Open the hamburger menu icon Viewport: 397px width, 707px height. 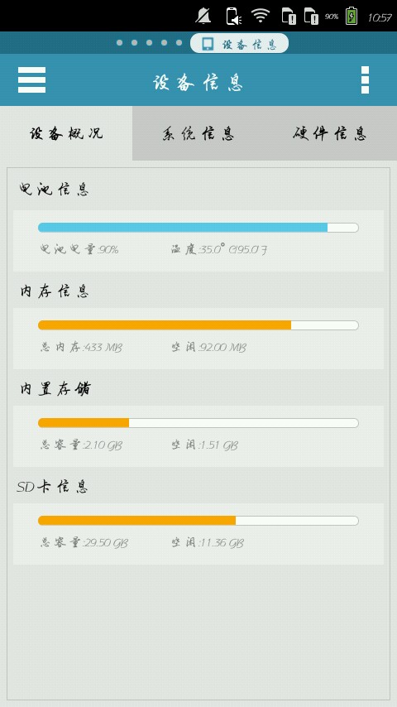(x=31, y=79)
